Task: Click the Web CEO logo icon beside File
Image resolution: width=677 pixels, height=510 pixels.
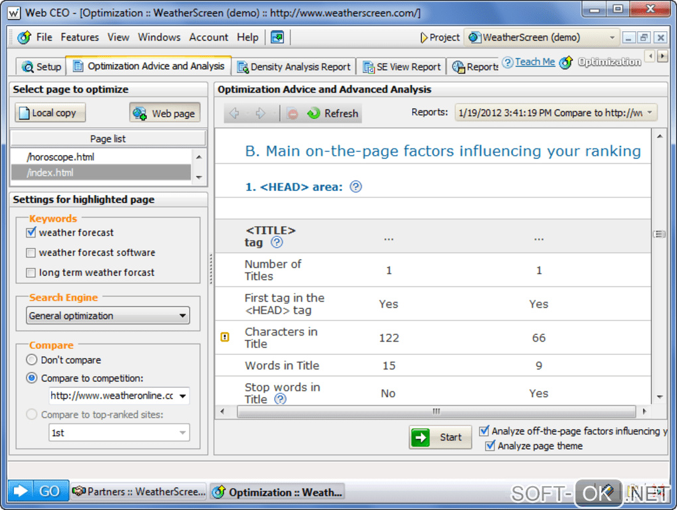Action: 24,38
